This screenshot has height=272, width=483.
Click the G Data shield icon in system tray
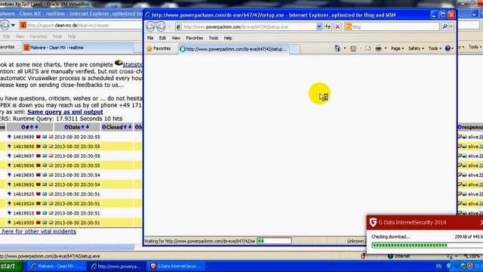(470, 266)
